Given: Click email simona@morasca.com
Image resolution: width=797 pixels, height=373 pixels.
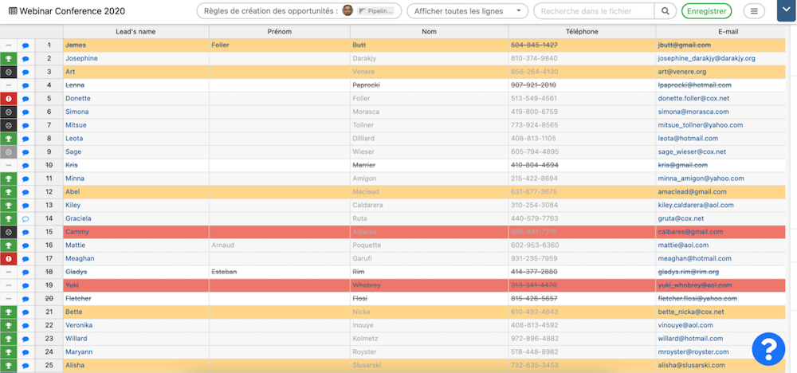Looking at the screenshot, I should click(x=693, y=112).
